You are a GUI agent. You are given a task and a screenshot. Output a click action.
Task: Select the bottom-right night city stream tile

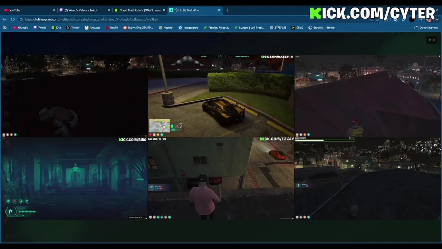click(368, 178)
